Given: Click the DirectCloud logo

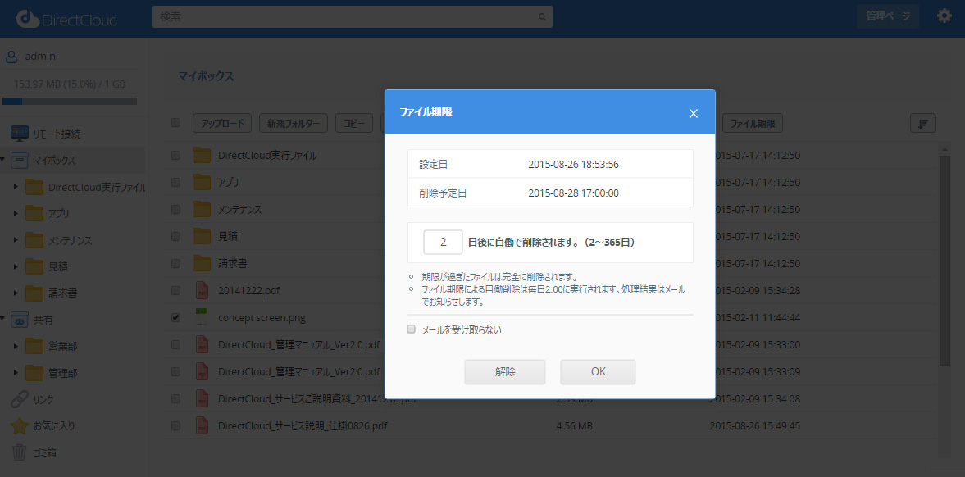Looking at the screenshot, I should pyautogui.click(x=66, y=19).
